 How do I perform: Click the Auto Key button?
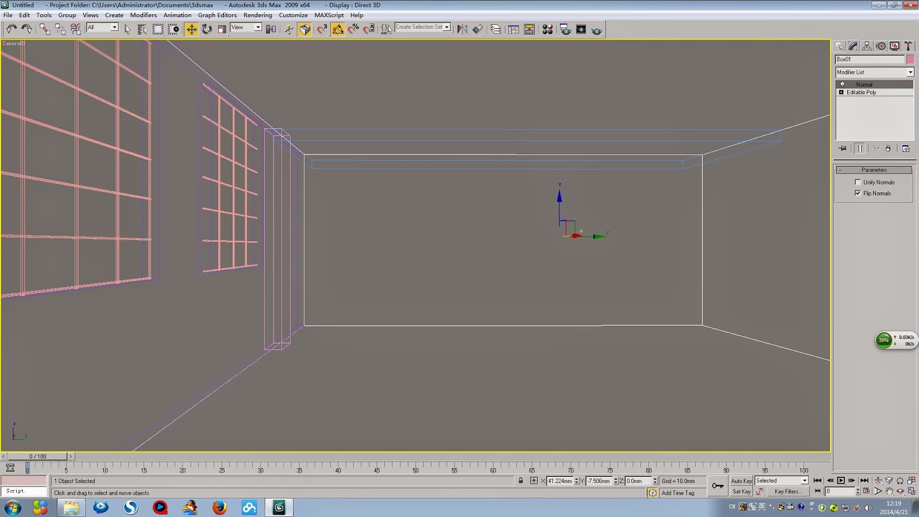[741, 481]
